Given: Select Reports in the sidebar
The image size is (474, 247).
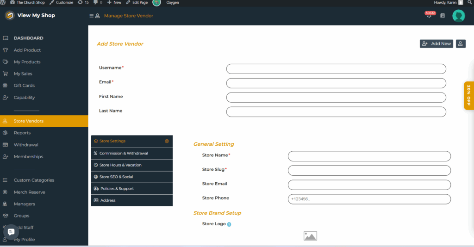Looking at the screenshot, I should pos(22,133).
